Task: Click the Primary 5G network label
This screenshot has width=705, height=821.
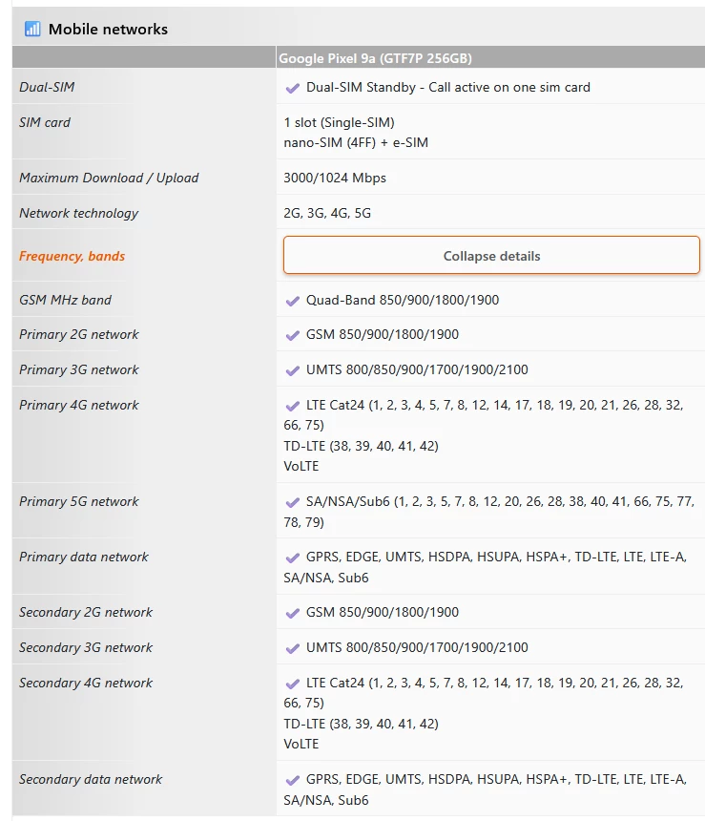Action: click(79, 501)
